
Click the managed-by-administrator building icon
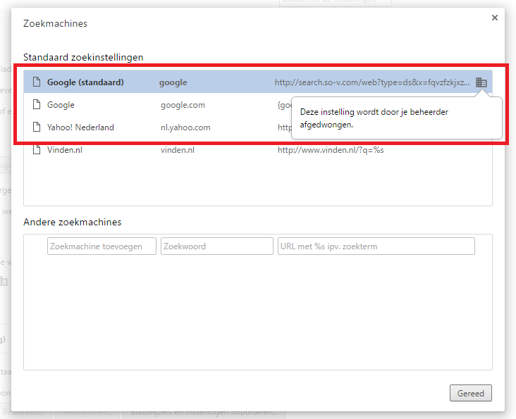coord(481,82)
